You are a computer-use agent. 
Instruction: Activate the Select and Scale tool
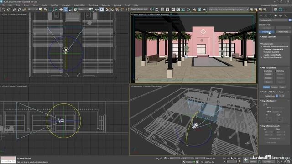click(71, 10)
